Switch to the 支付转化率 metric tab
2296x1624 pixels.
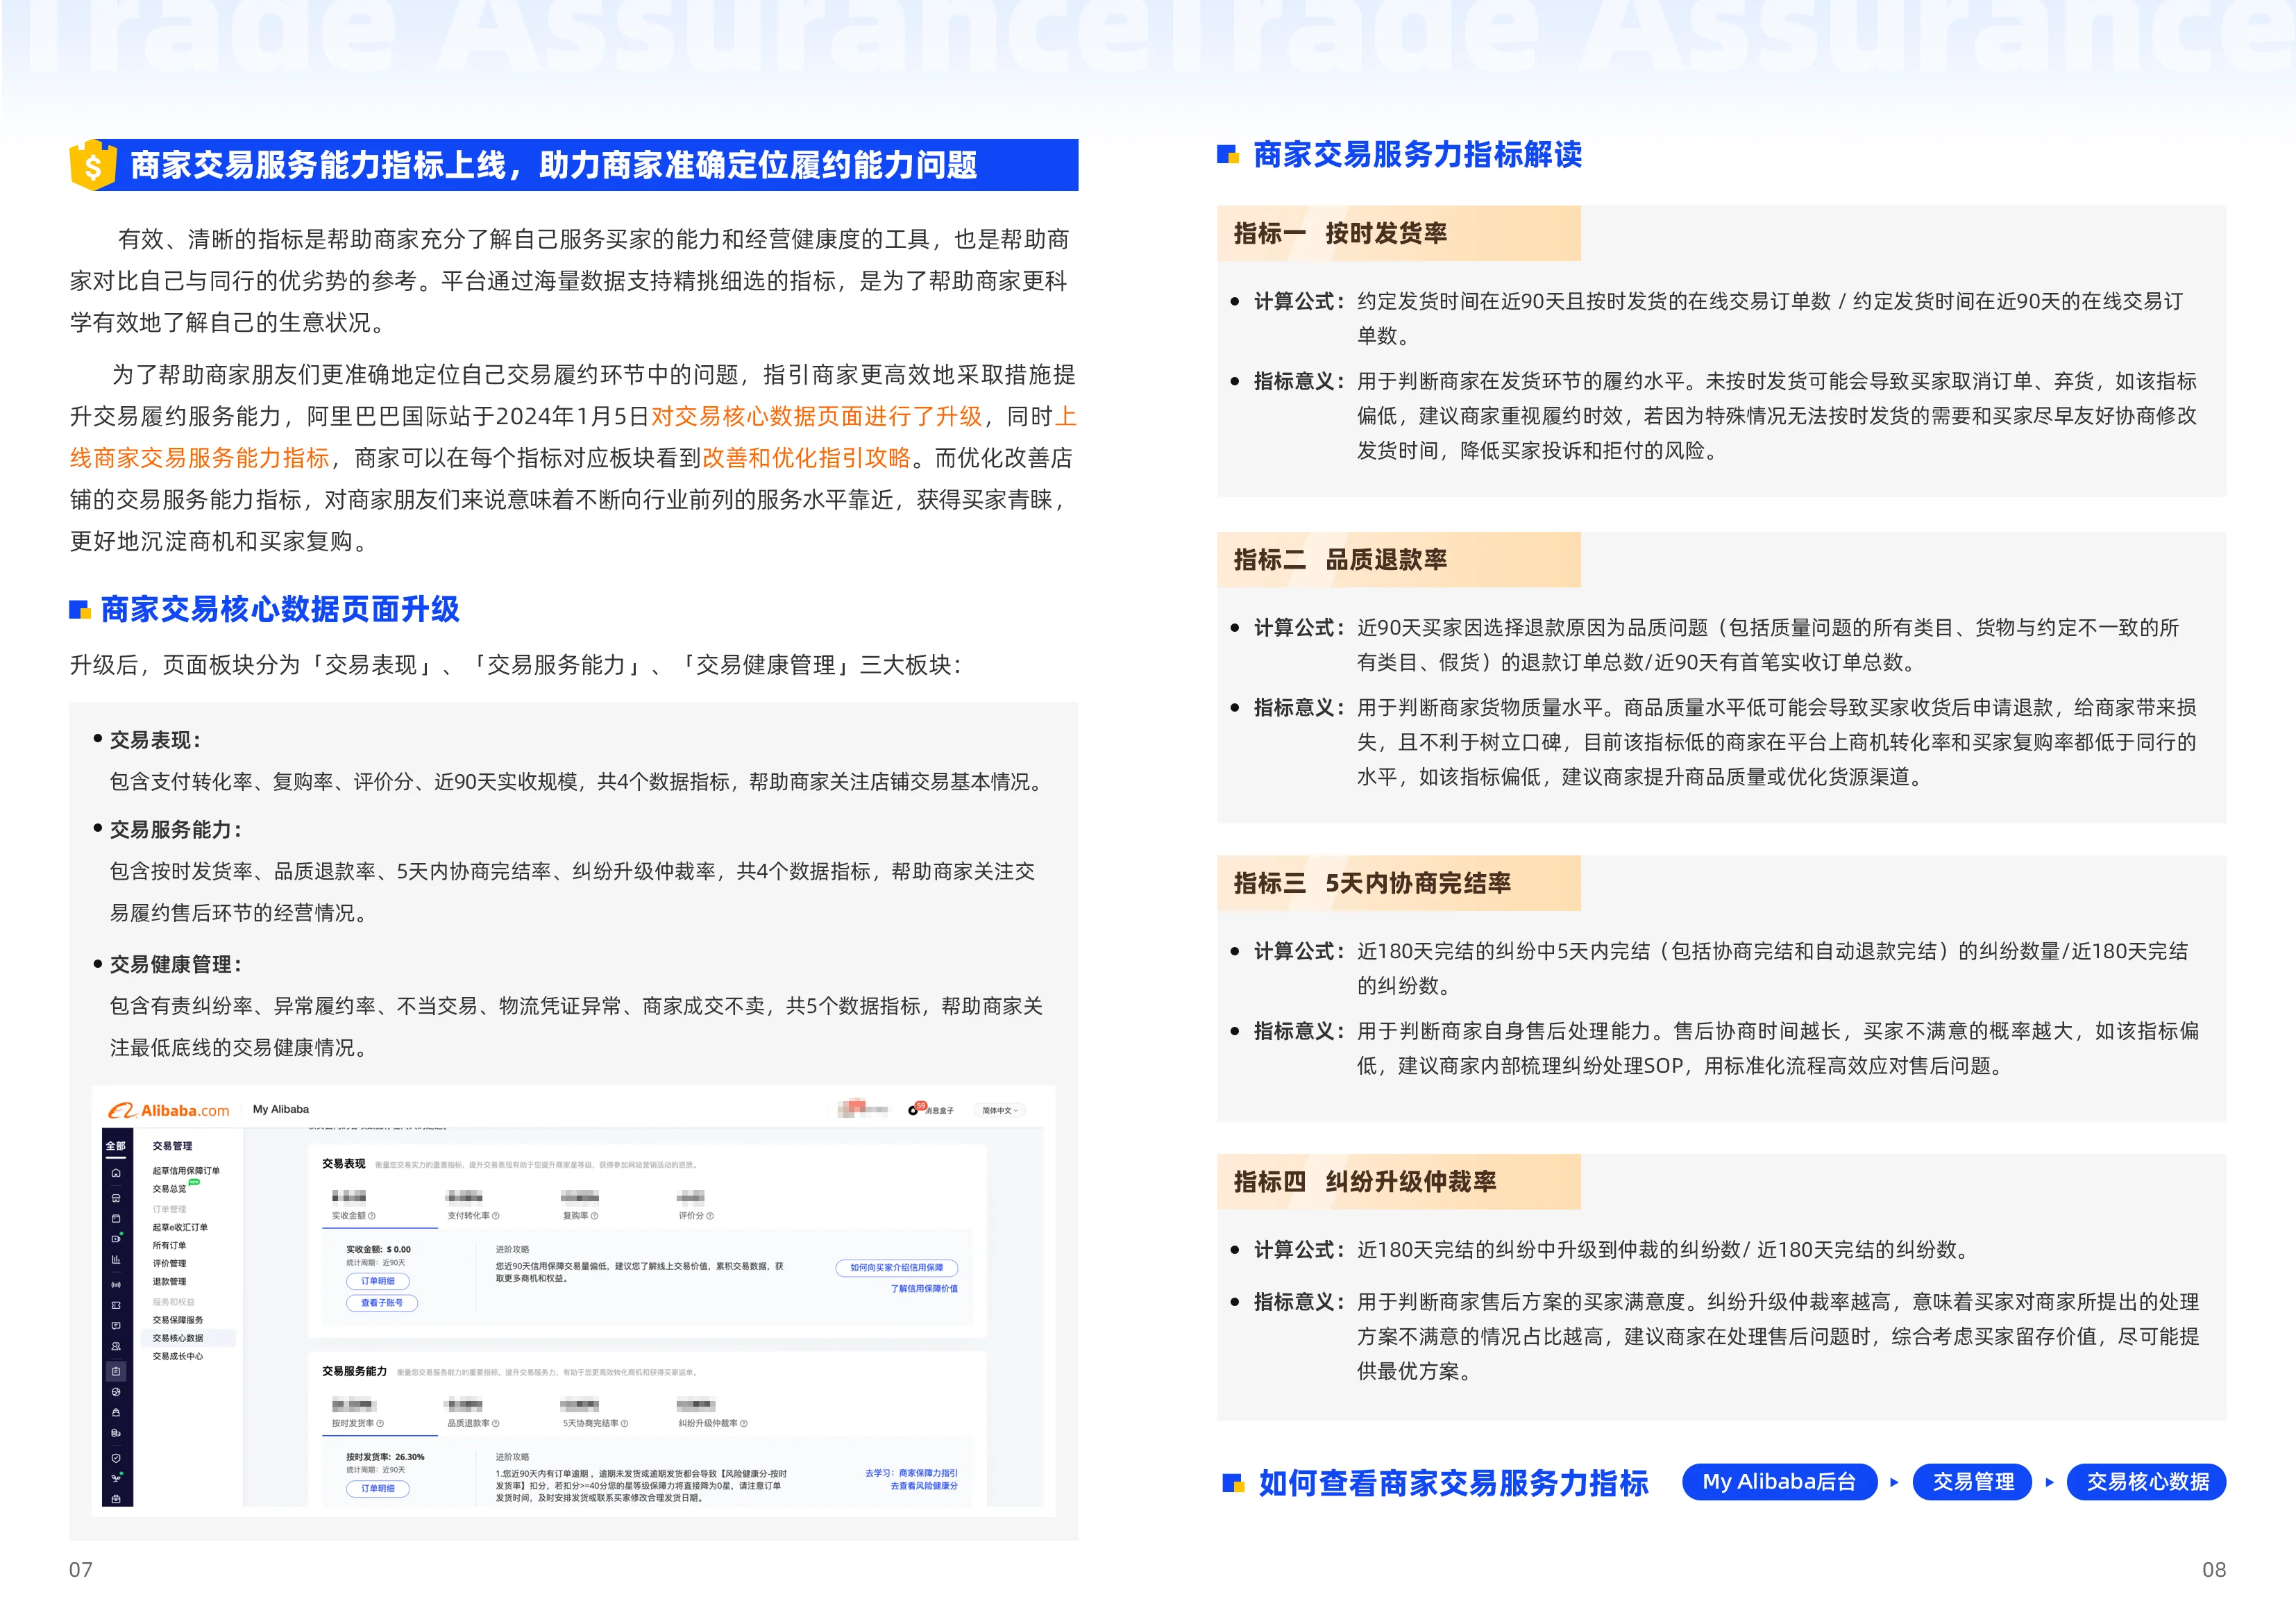pos(473,1206)
